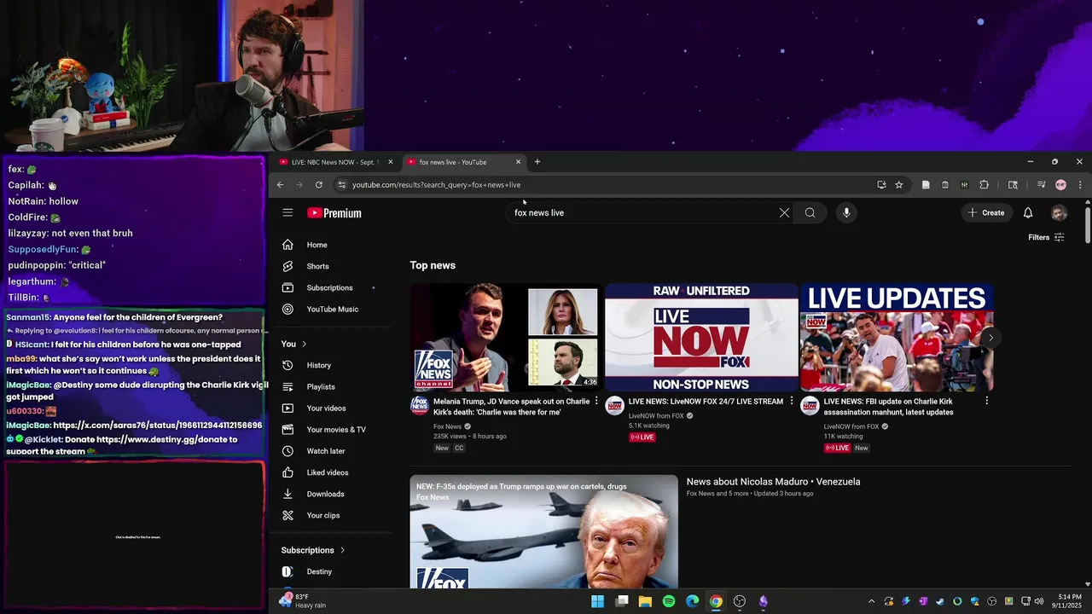Expand the Subscriptions section heading

(313, 550)
